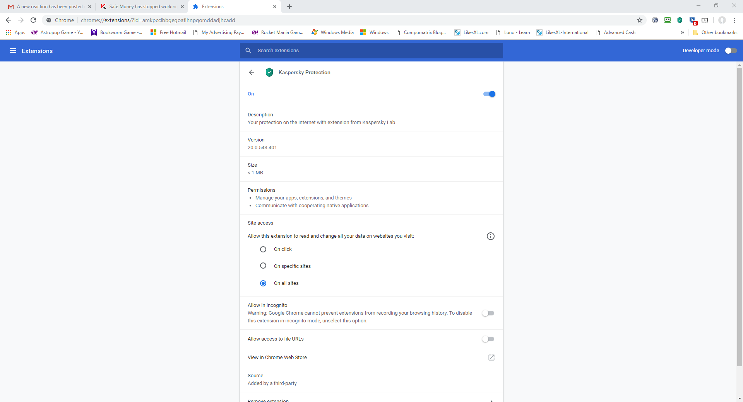Close the Safe Money tab
The width and height of the screenshot is (743, 402).
182,7
